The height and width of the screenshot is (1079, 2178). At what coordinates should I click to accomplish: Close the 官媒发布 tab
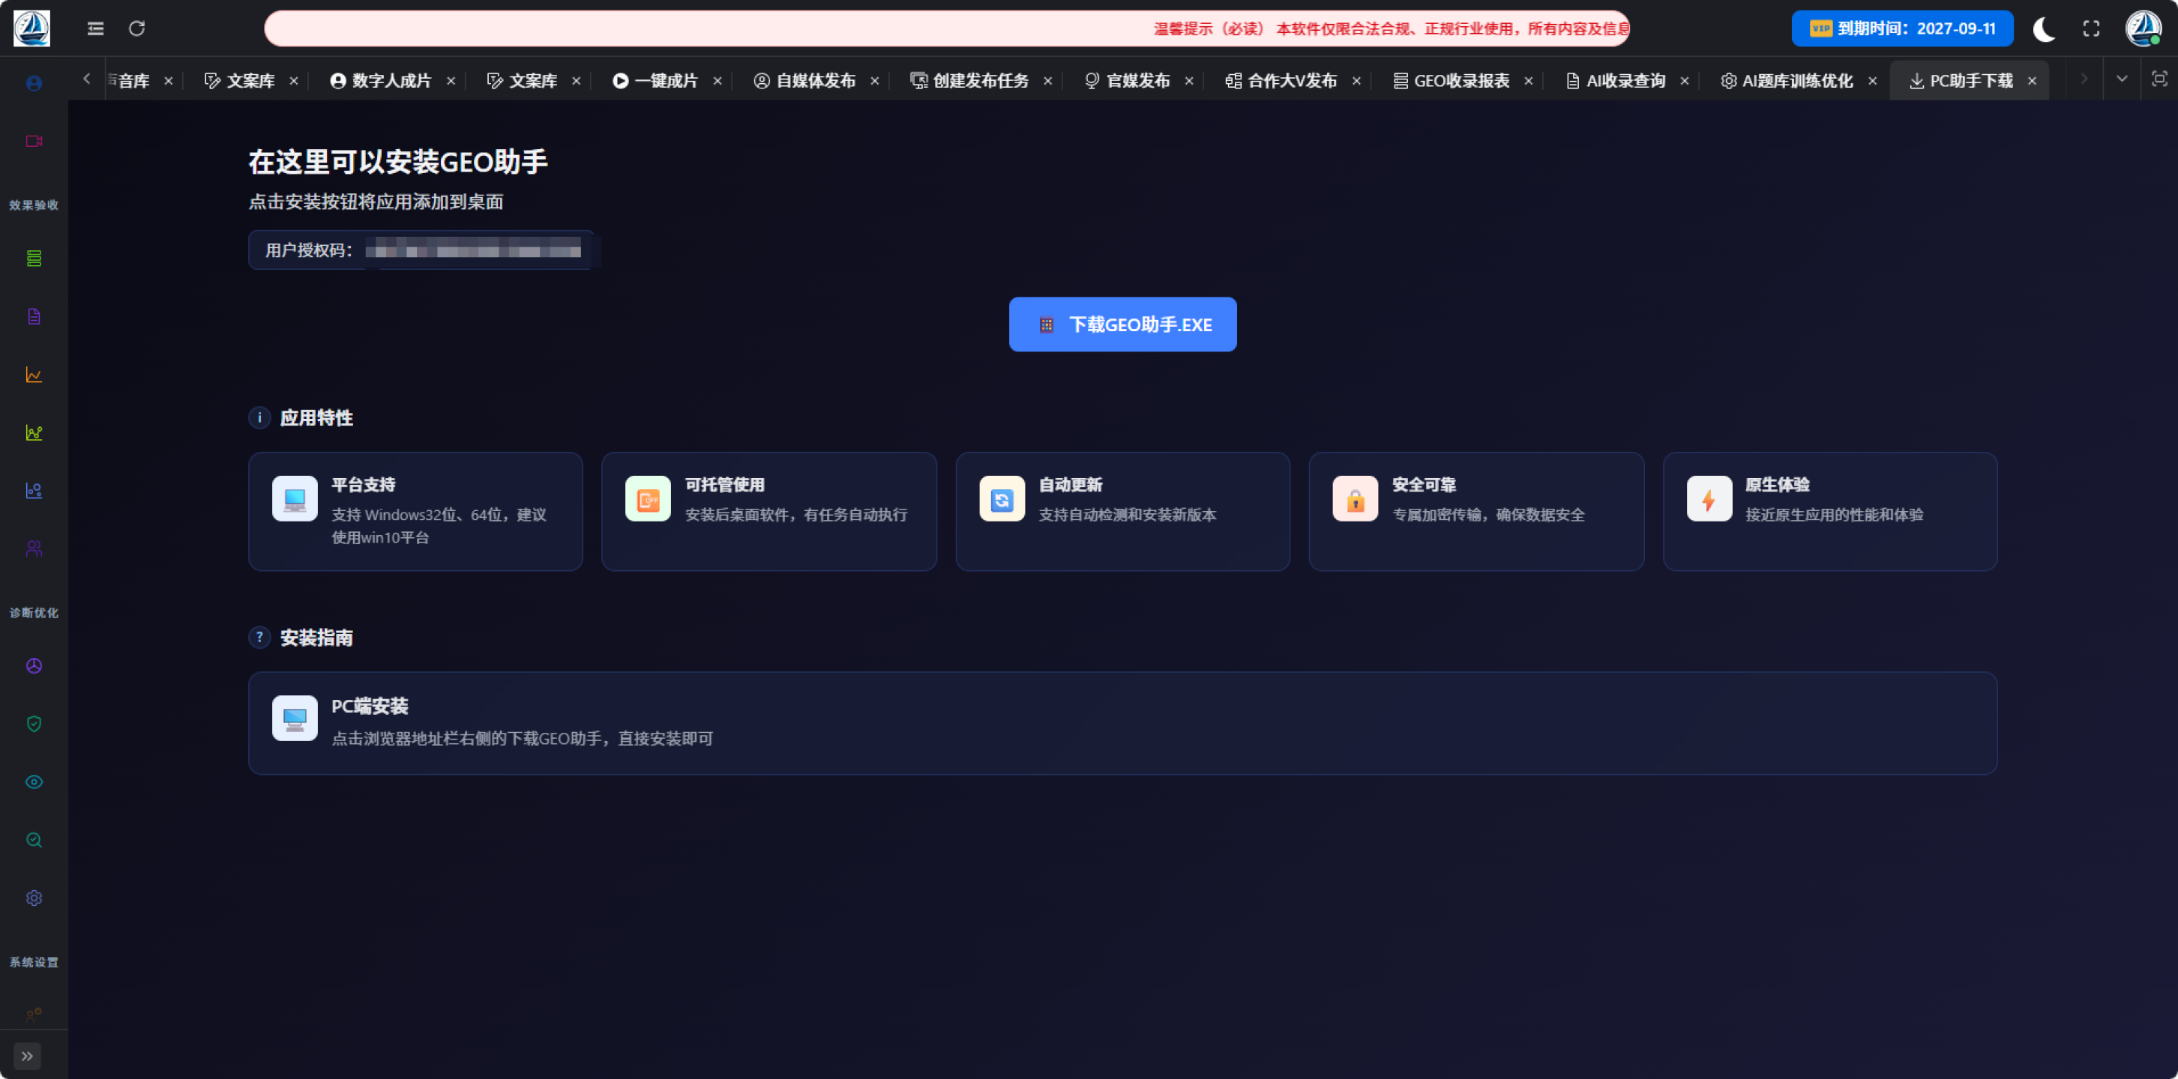(x=1189, y=81)
